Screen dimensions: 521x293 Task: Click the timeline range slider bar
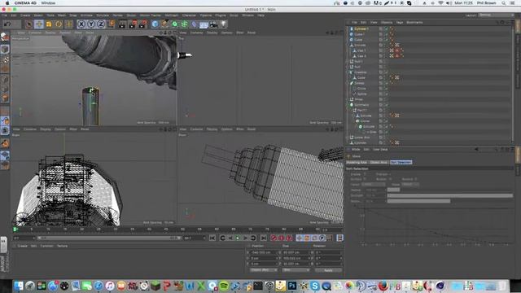(x=108, y=238)
